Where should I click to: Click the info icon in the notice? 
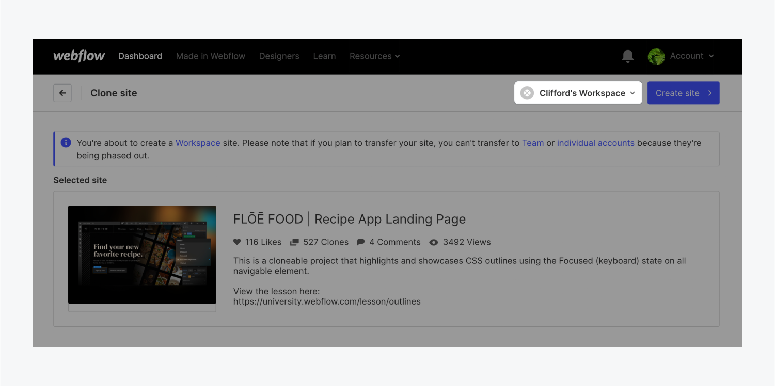click(x=66, y=143)
